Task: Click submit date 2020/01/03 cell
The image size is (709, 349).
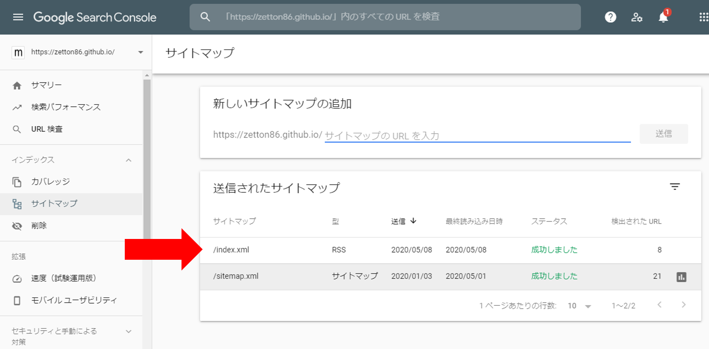Action: coord(412,276)
